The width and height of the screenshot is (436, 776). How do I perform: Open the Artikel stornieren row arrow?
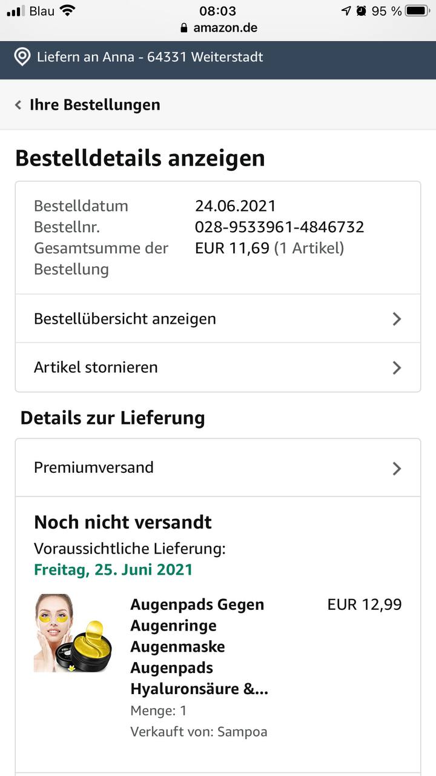(x=397, y=367)
